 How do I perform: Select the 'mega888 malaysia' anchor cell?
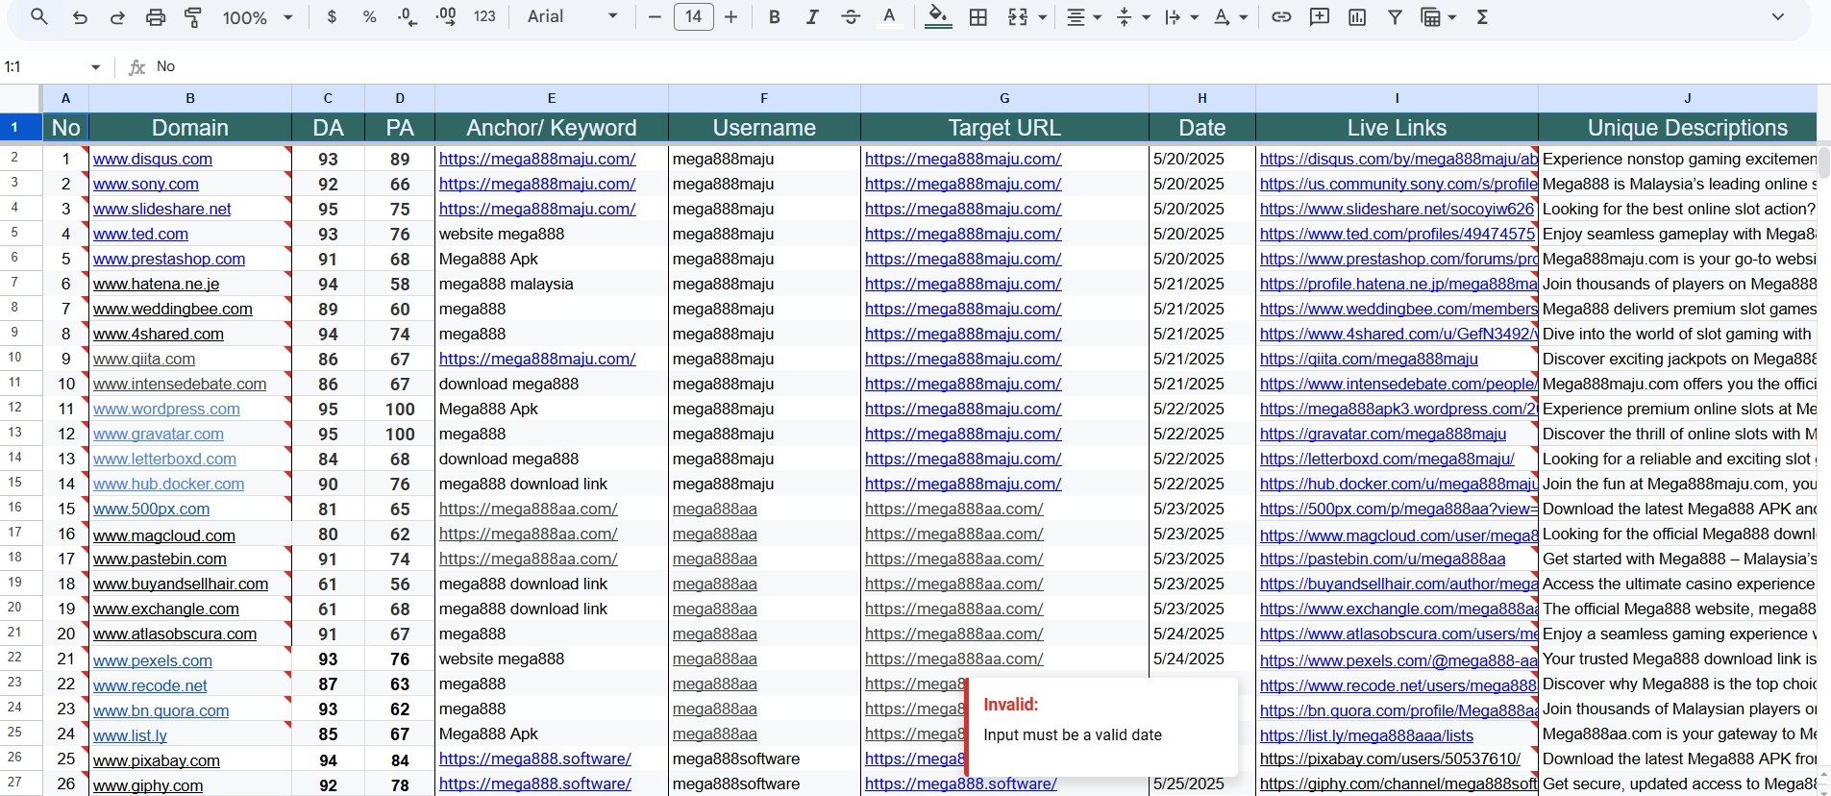(x=552, y=285)
